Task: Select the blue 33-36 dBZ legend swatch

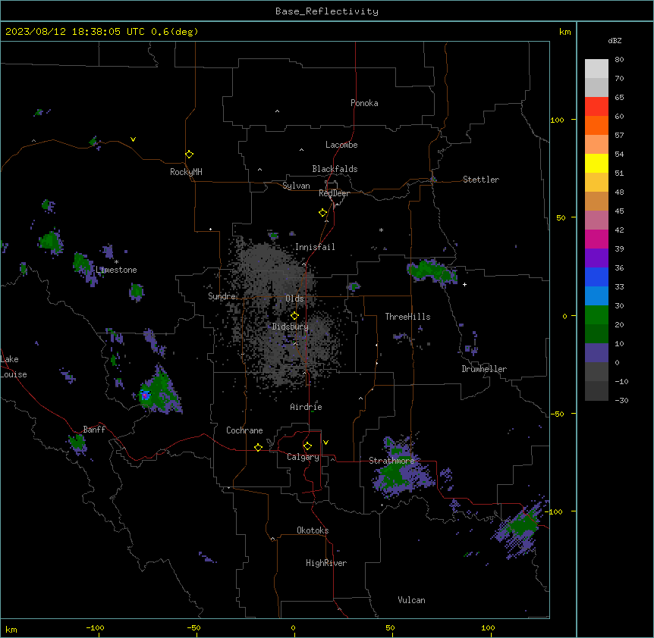Action: [x=596, y=277]
